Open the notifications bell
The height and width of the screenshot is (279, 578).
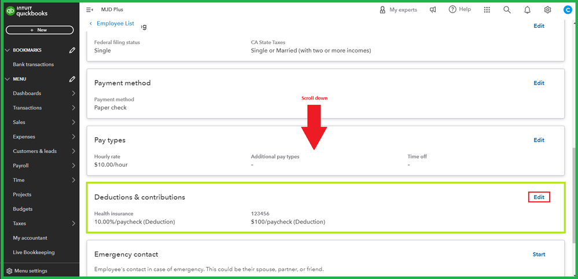coord(528,10)
